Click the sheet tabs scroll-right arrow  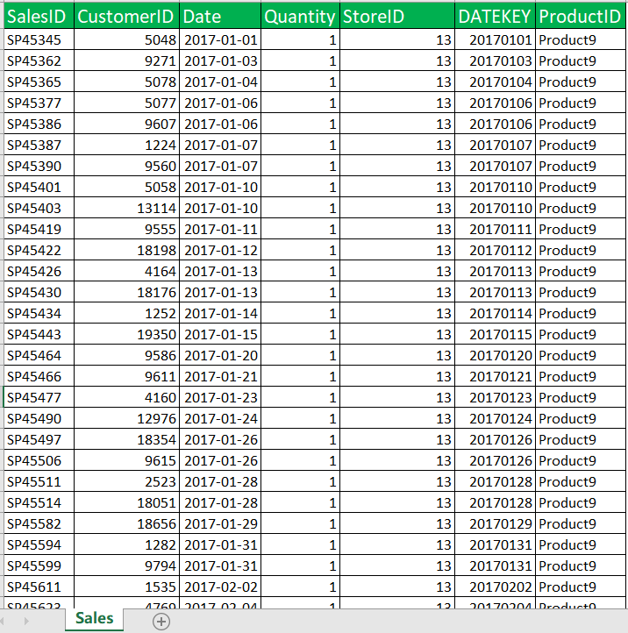pyautogui.click(x=26, y=621)
